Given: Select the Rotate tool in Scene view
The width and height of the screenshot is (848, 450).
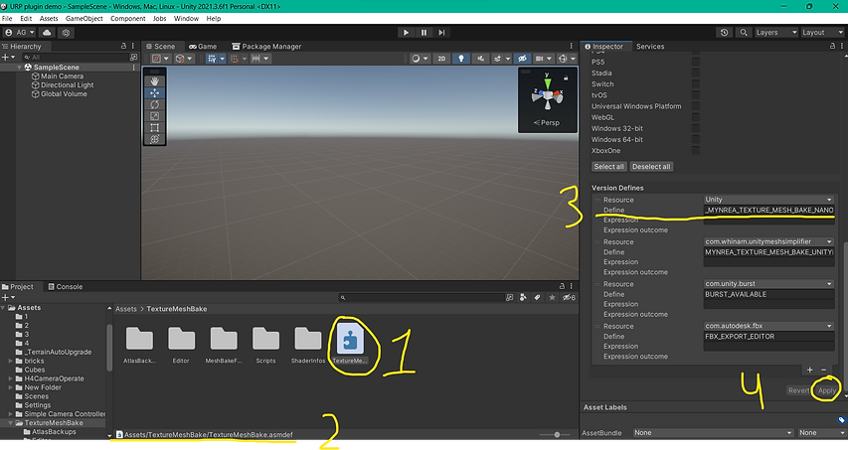Looking at the screenshot, I should 155,104.
